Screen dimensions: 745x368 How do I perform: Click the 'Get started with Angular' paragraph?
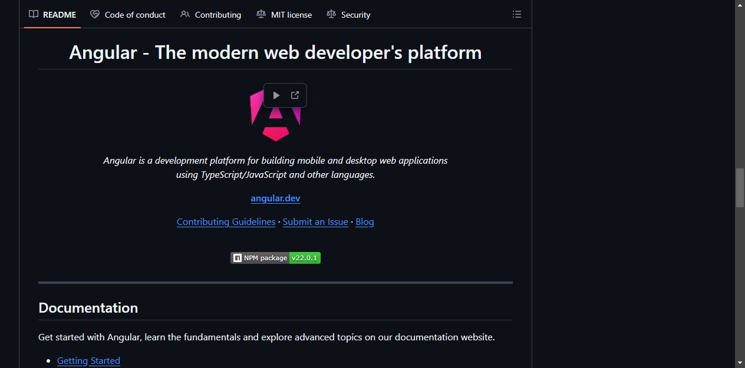[x=266, y=337]
